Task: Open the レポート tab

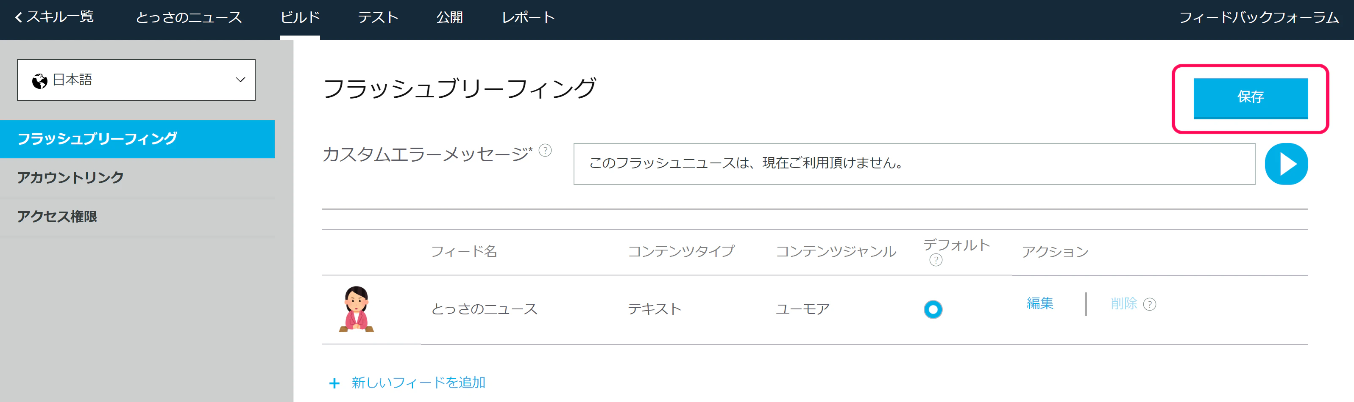Action: pyautogui.click(x=528, y=18)
